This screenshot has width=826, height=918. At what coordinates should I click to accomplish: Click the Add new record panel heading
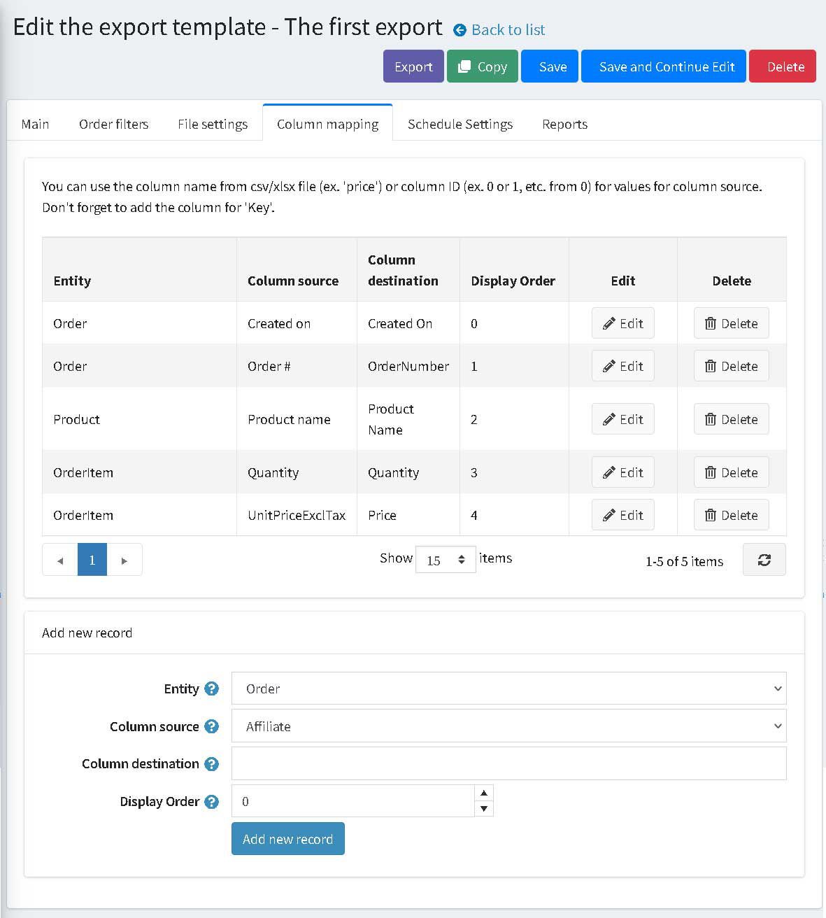click(x=87, y=633)
